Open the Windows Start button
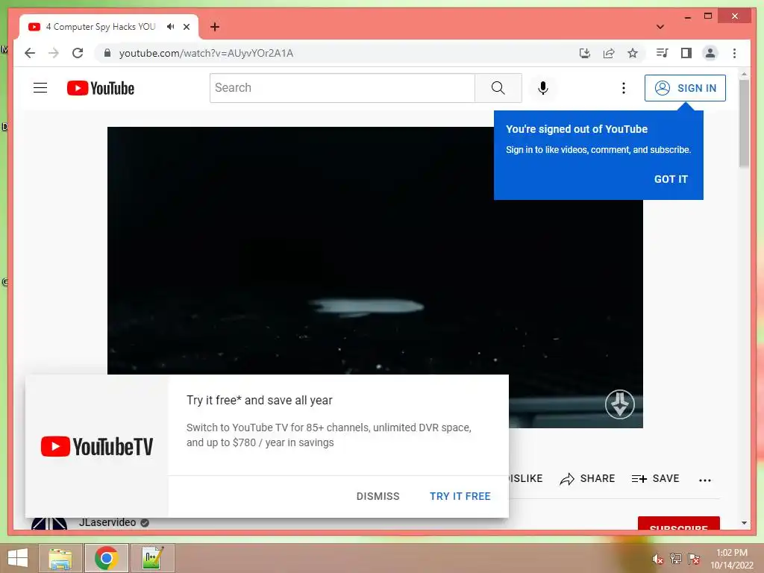Screen dimensions: 764x573 pyautogui.click(x=18, y=558)
